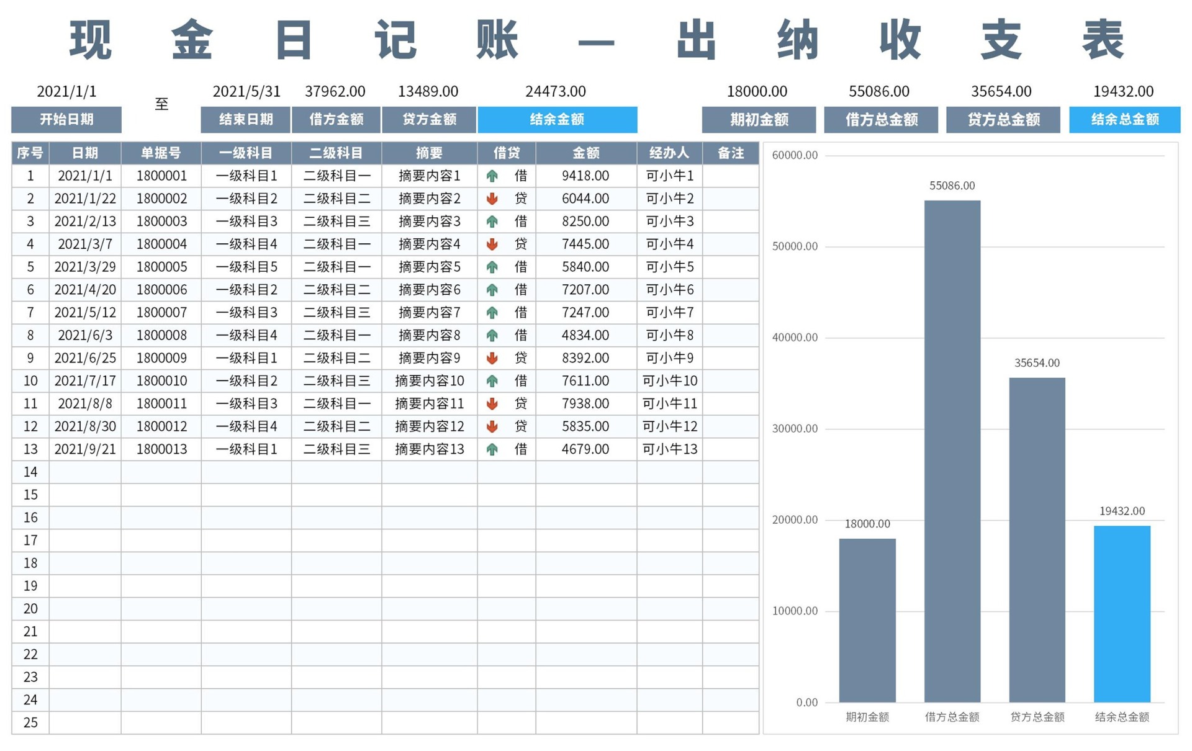Image resolution: width=1192 pixels, height=751 pixels.
Task: Click the green up arrow in row 10
Action: pyautogui.click(x=492, y=381)
